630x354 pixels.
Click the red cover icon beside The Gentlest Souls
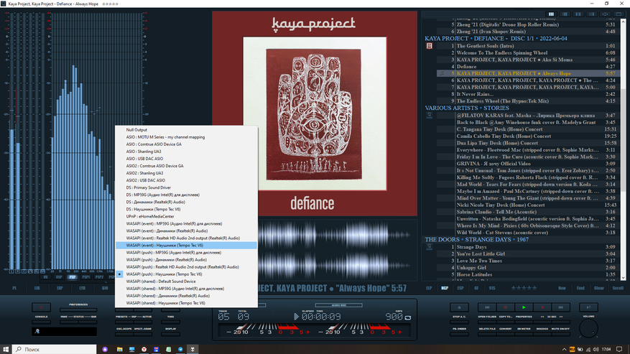tap(429, 46)
